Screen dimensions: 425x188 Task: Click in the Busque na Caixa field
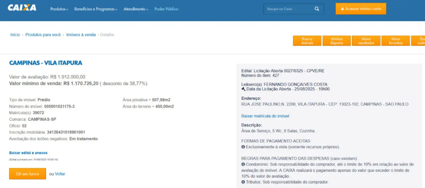coord(288,9)
